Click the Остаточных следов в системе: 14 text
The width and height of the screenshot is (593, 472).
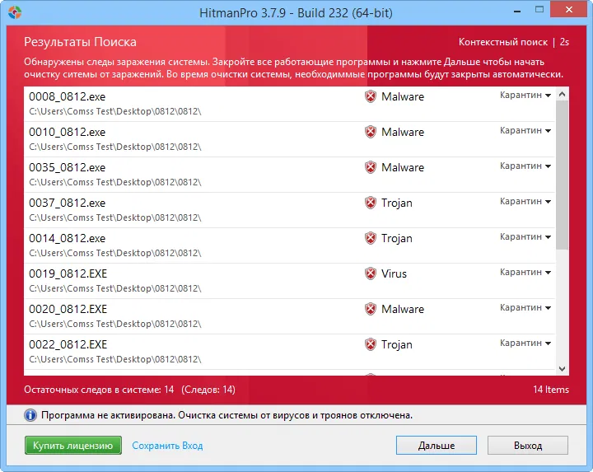(99, 390)
